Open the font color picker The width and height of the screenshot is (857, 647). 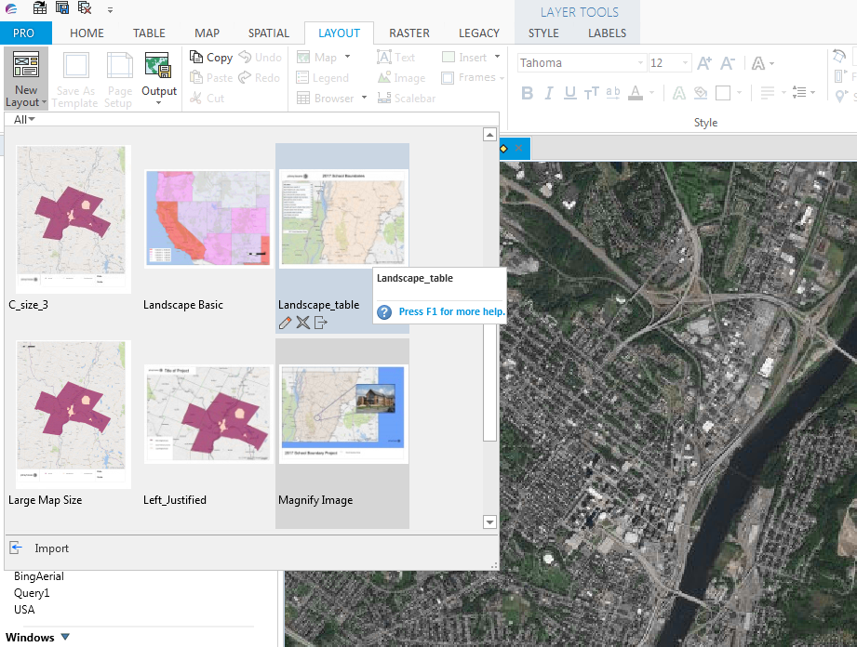click(x=636, y=93)
